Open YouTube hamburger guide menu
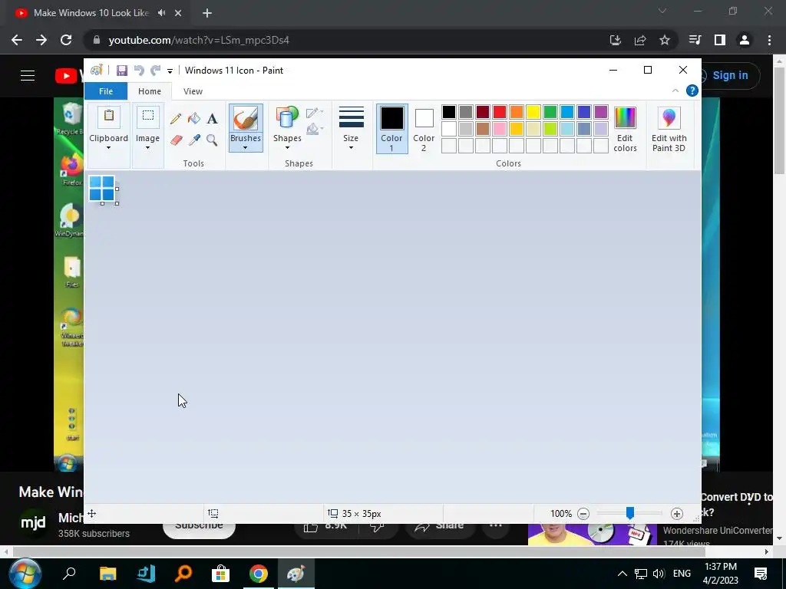The width and height of the screenshot is (786, 589). pyautogui.click(x=28, y=75)
